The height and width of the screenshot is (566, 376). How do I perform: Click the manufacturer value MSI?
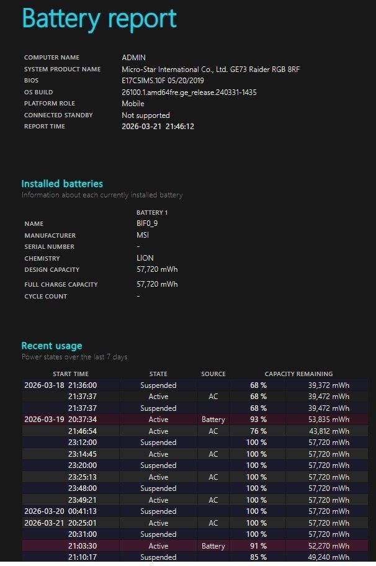click(143, 235)
